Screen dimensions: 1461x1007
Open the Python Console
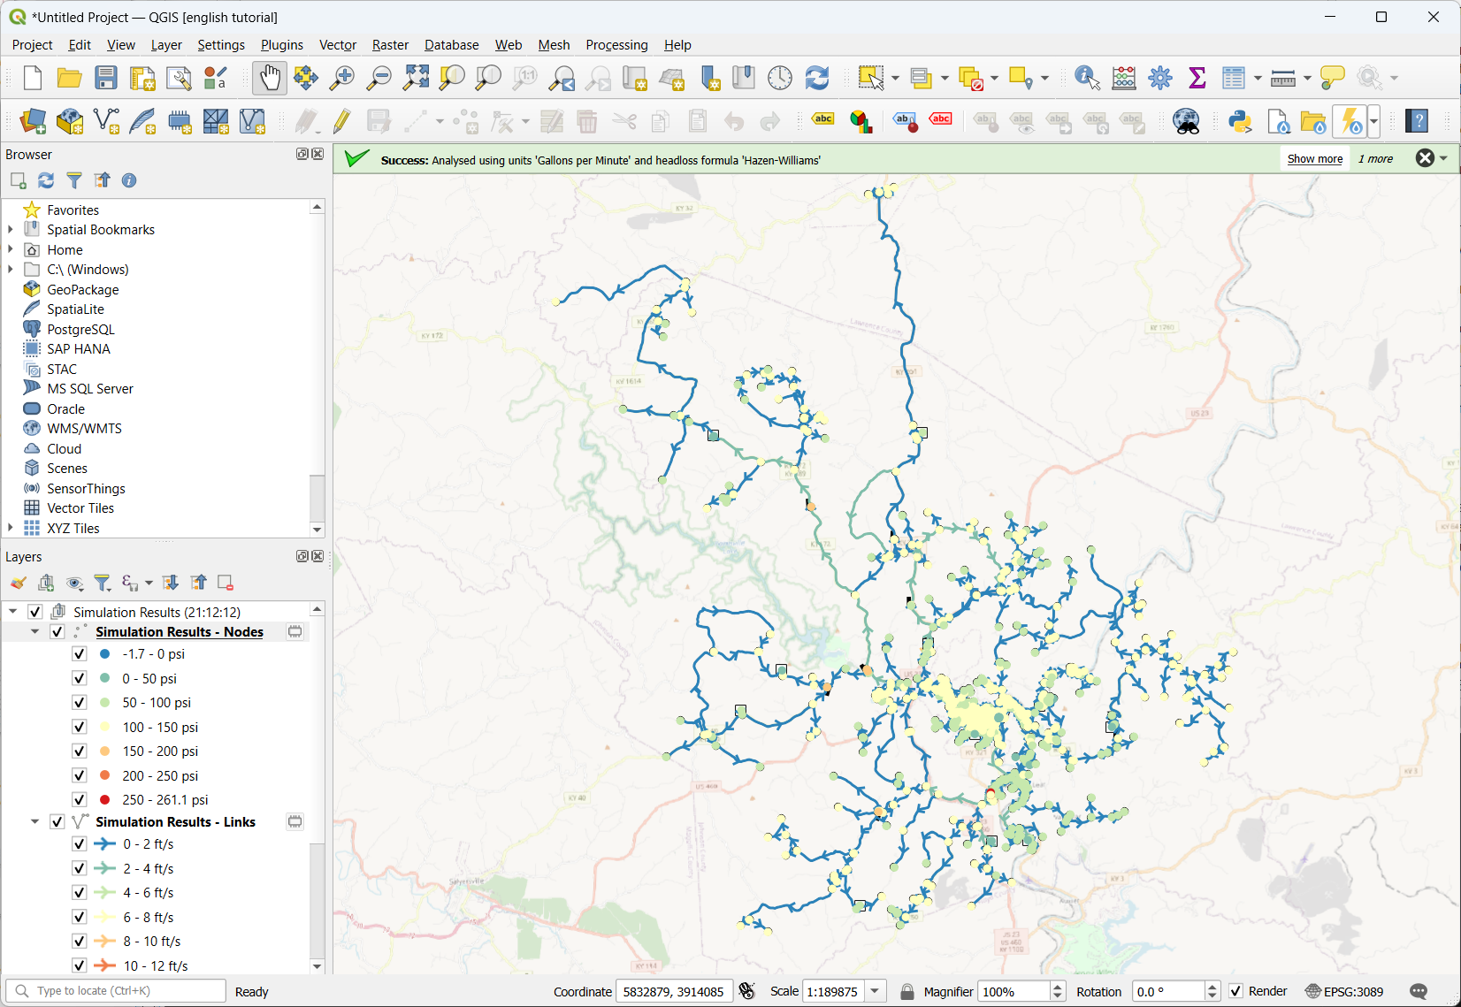[x=1240, y=121]
